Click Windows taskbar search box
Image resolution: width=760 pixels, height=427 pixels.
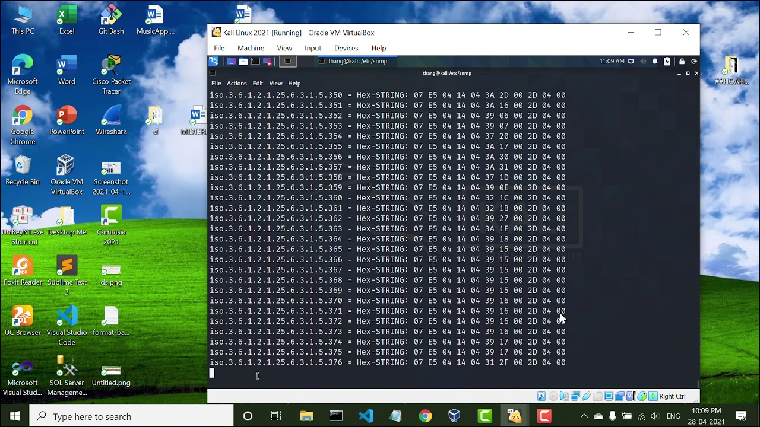point(131,416)
